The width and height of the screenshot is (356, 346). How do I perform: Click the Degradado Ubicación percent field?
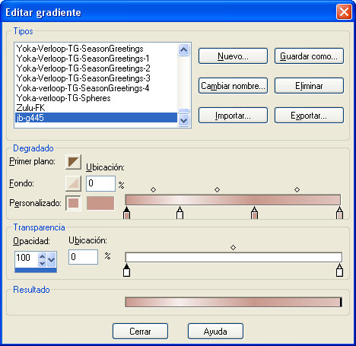pyautogui.click(x=100, y=183)
